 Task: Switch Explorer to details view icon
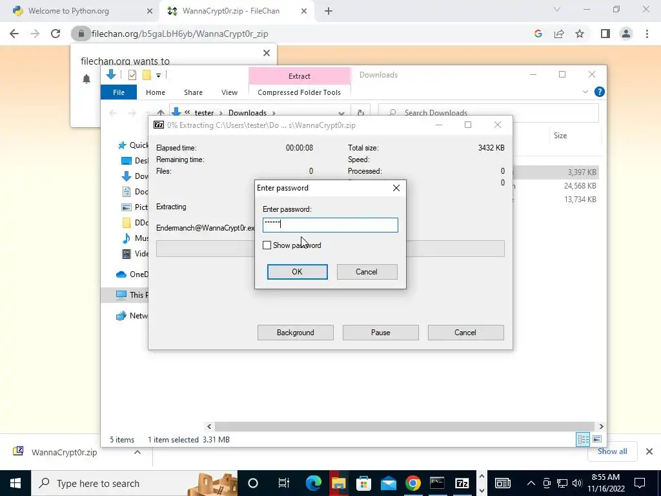(x=583, y=439)
